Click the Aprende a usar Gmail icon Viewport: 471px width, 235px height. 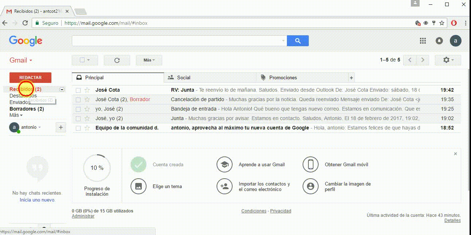pyautogui.click(x=225, y=164)
